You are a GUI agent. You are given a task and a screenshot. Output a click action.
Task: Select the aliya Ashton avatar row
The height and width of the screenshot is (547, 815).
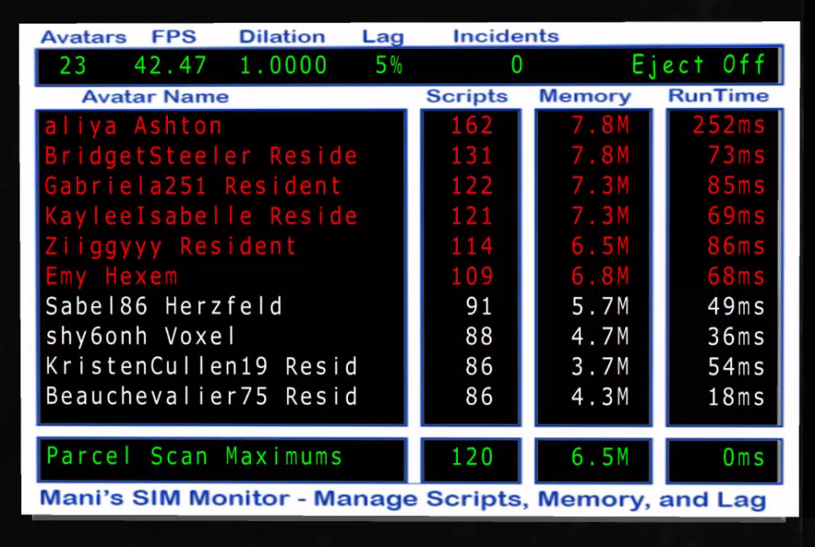134,126
